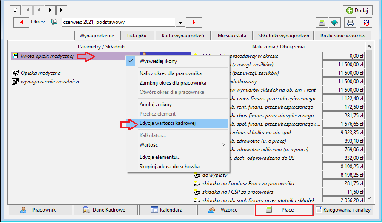Select Nalicz okres dla pracownika
382x223 pixels.
(177, 73)
